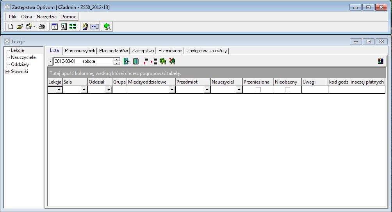
Task: Open the Oddział filter dropdown
Action: point(109,90)
